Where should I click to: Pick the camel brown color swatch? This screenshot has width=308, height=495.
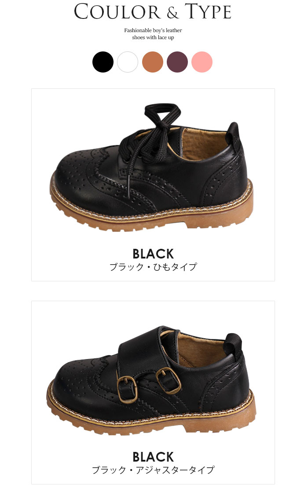153,62
